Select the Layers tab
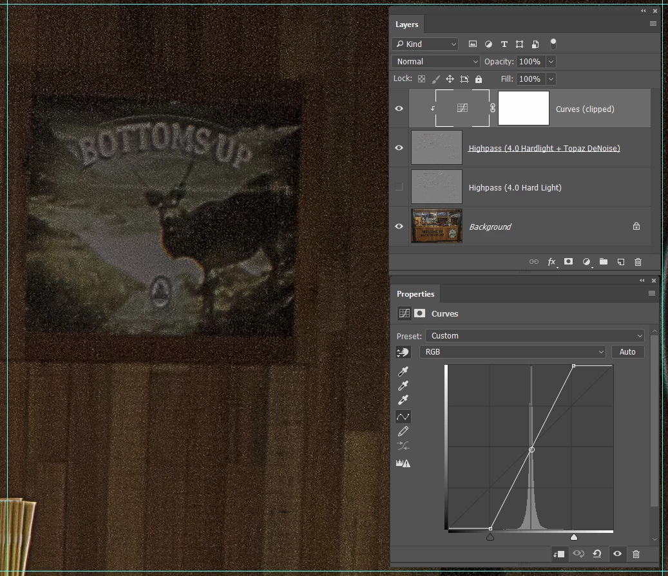 coord(407,24)
